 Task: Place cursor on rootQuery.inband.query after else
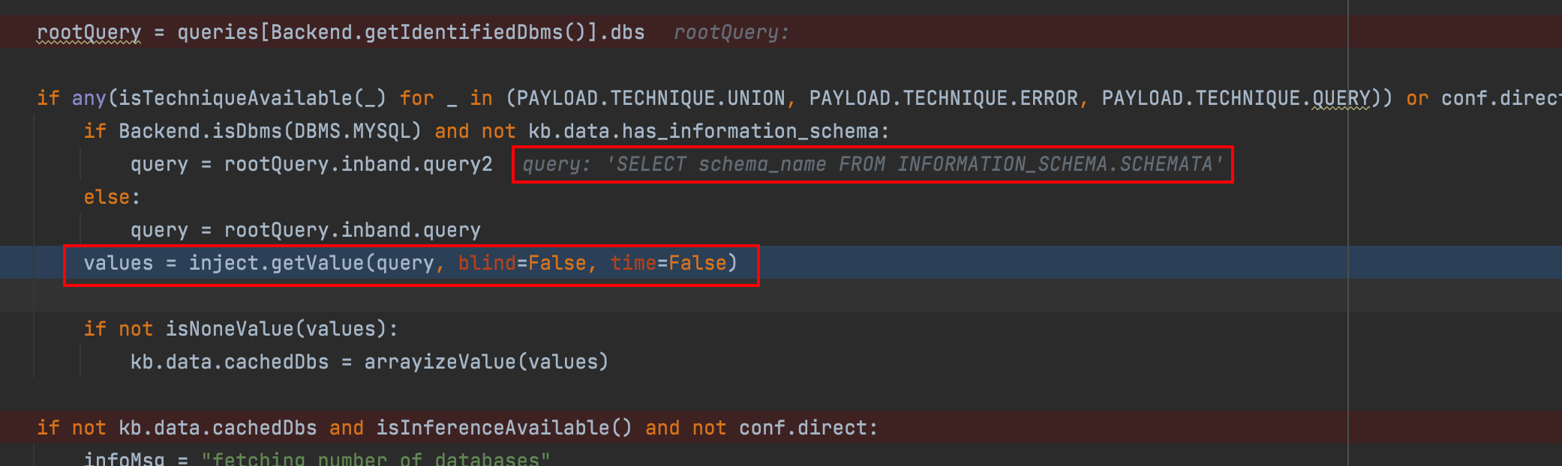pyautogui.click(x=352, y=230)
